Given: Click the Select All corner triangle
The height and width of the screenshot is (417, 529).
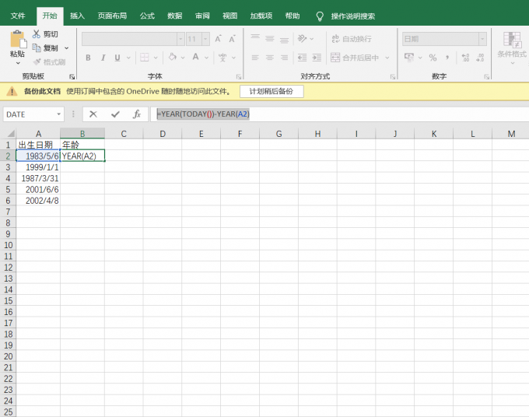Looking at the screenshot, I should click(x=10, y=133).
